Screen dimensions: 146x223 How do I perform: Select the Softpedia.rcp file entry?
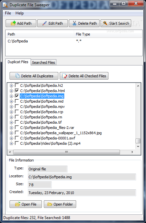pos(42,112)
